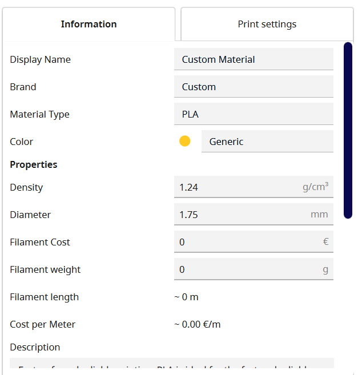Focus the Generic color name field

267,142
